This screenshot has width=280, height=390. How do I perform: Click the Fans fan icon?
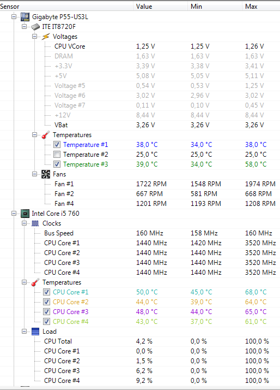coord(46,174)
